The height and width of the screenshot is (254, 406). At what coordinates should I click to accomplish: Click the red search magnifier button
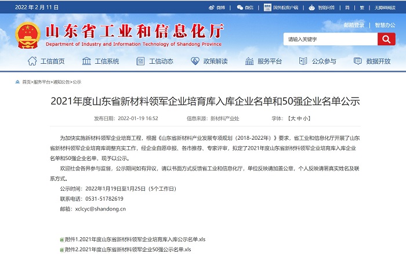pyautogui.click(x=386, y=39)
